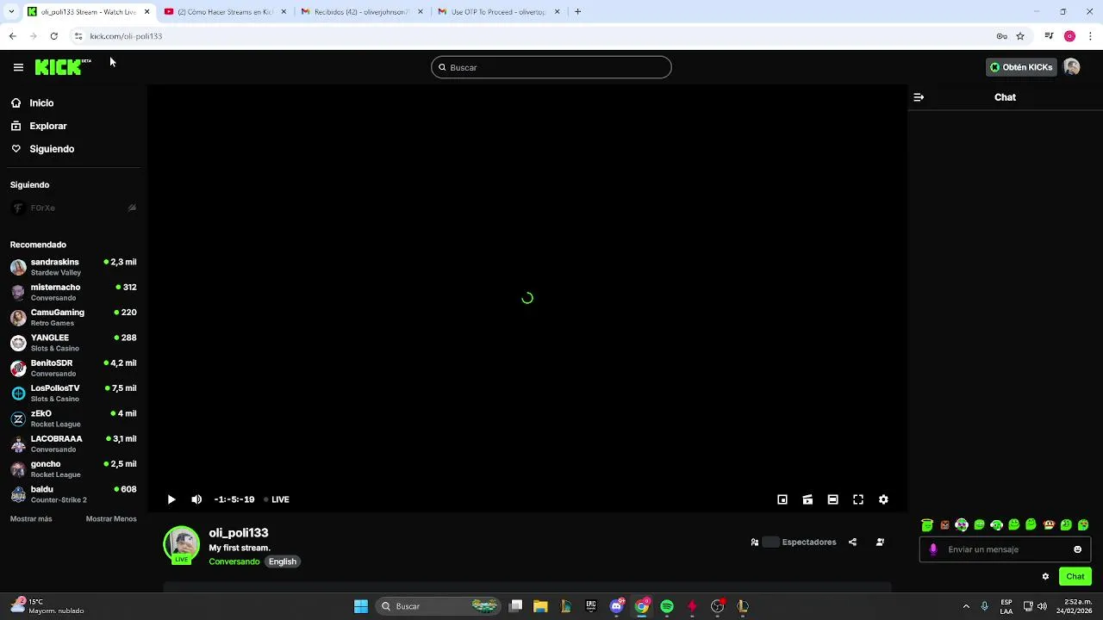Toggle mini player mode
The height and width of the screenshot is (620, 1103).
click(782, 499)
